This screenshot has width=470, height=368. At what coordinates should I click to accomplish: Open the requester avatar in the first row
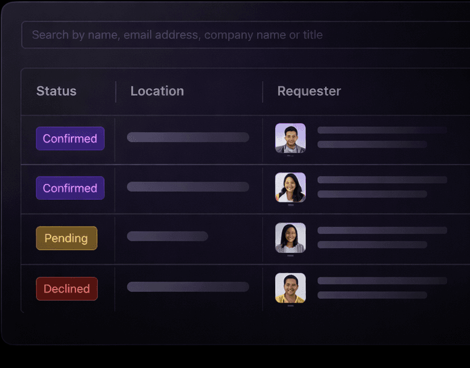pyautogui.click(x=290, y=138)
